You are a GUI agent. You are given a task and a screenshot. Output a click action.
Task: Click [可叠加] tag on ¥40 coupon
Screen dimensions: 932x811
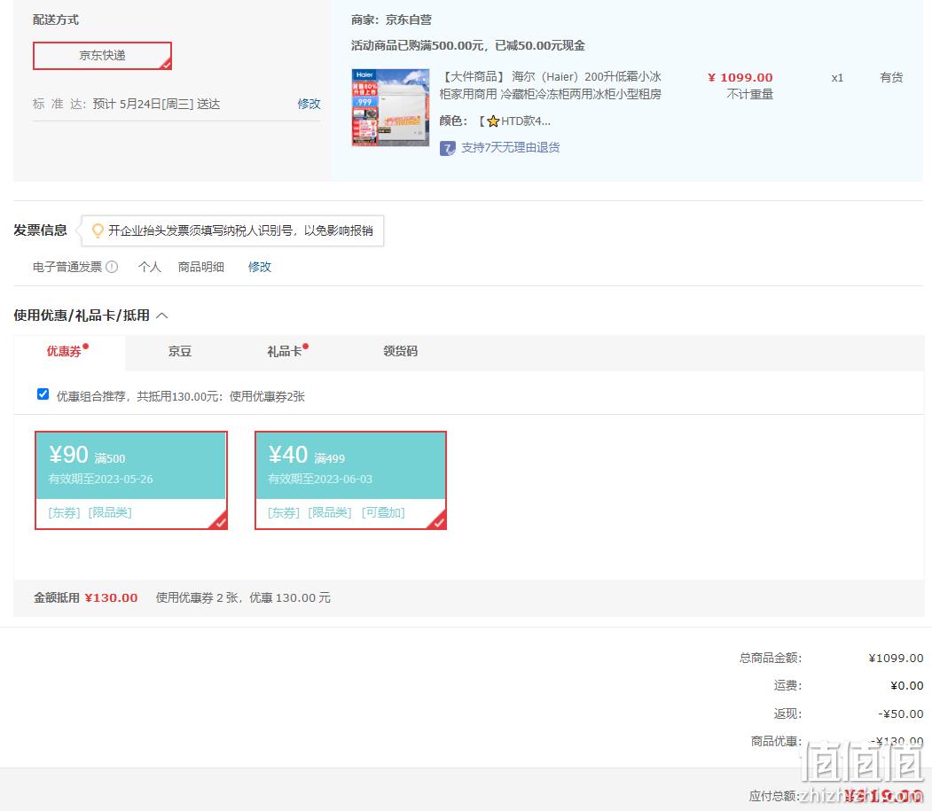pos(383,512)
